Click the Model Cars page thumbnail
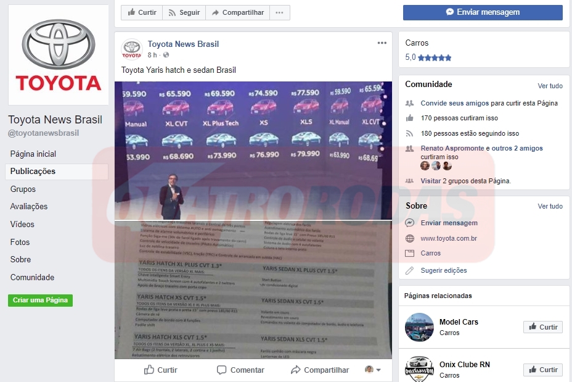The image size is (572, 382). pos(420,327)
